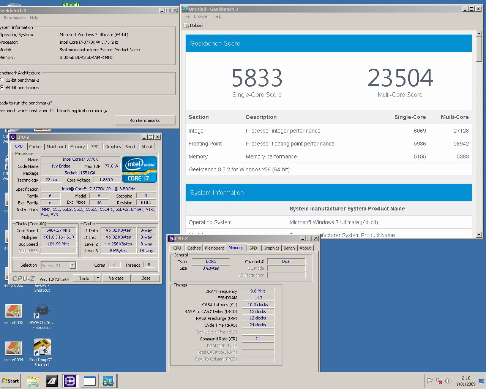
Task: Switch to the black slanted-logo taskbar app
Action: click(x=52, y=381)
